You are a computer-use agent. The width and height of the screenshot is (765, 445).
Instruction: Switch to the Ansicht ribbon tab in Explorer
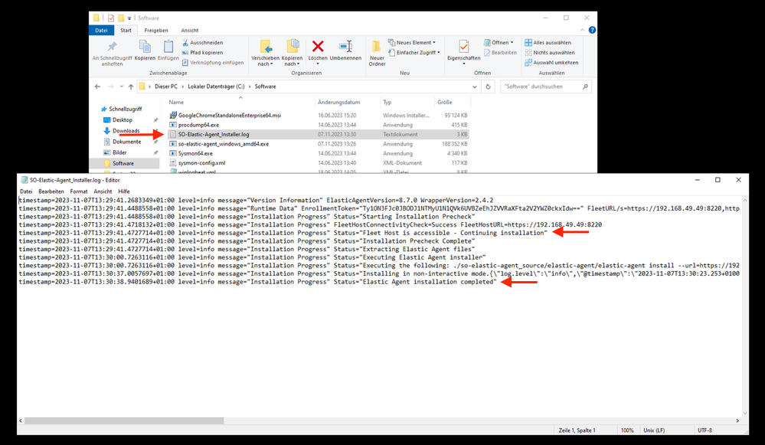click(190, 30)
